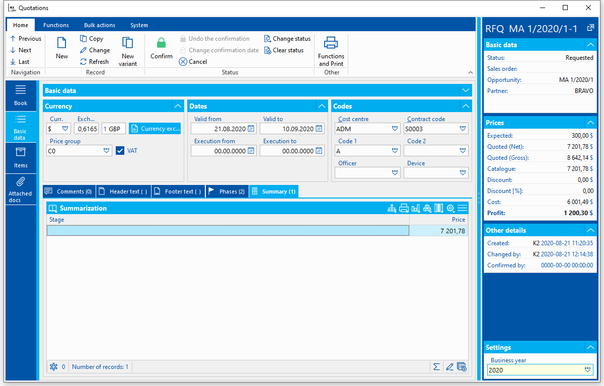Click the hierarchy tree icon in Summarization
This screenshot has height=386, width=604.
tap(392, 208)
